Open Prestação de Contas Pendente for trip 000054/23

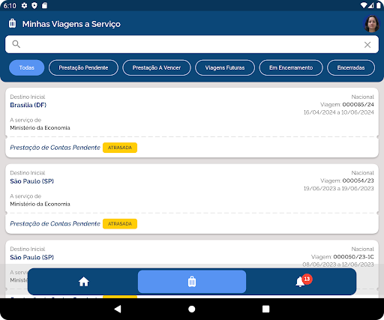tap(55, 224)
